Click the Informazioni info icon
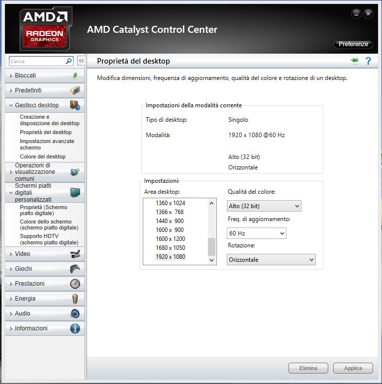382x384 pixels. 75,328
